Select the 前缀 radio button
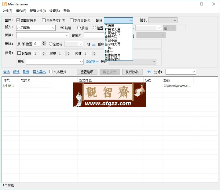Viewport: 220px width, 190px height. pos(62,28)
